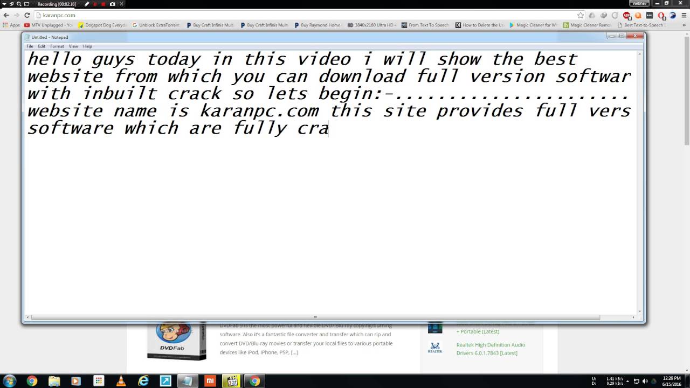Open Notepad's View menu
The image size is (690, 388).
[x=73, y=46]
